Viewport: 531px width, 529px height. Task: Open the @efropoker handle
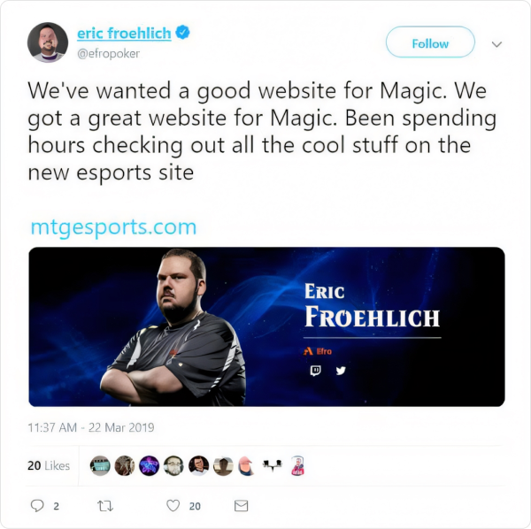108,53
